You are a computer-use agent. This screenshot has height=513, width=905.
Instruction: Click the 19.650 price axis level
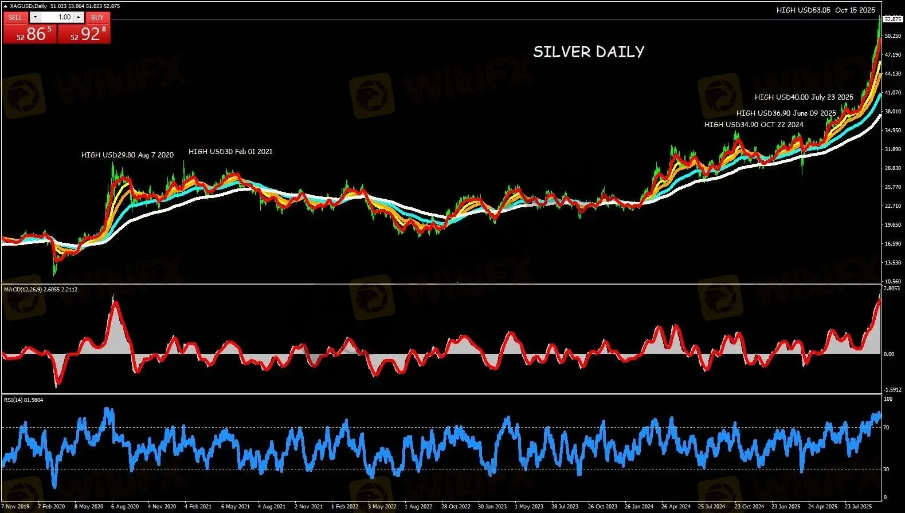tap(893, 225)
